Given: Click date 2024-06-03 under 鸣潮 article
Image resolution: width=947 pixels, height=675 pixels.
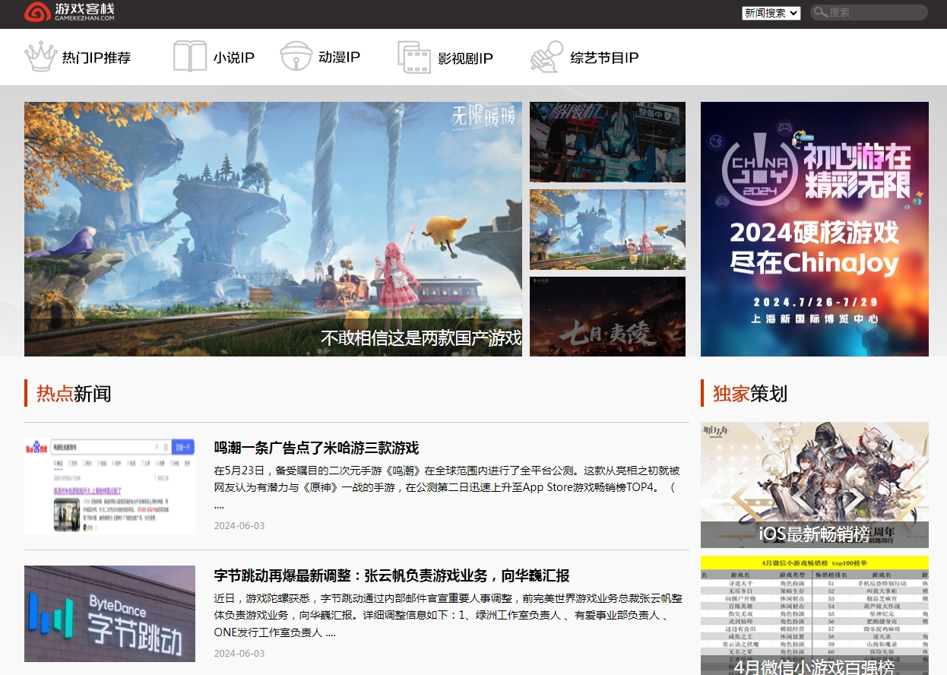Looking at the screenshot, I should tap(239, 526).
